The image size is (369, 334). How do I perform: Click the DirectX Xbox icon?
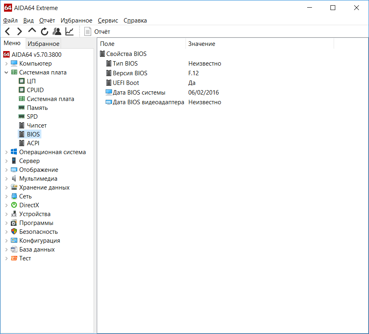pos(14,205)
